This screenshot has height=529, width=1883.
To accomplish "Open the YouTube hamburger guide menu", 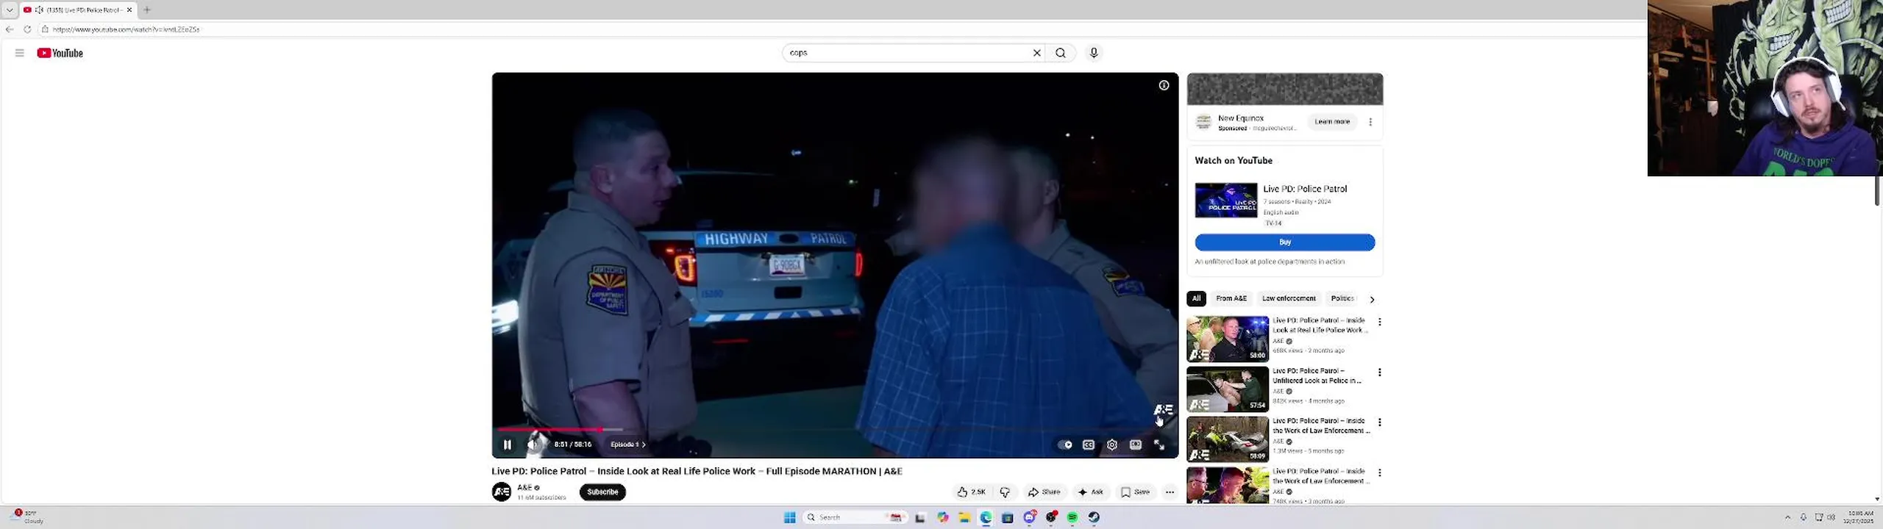I will (20, 53).
